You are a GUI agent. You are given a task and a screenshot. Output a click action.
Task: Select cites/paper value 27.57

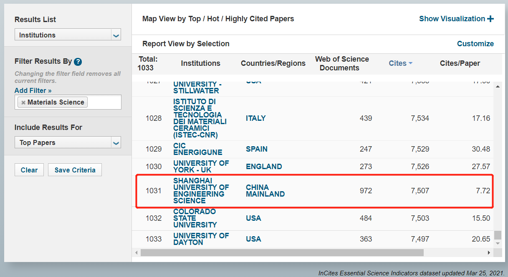[x=481, y=167]
